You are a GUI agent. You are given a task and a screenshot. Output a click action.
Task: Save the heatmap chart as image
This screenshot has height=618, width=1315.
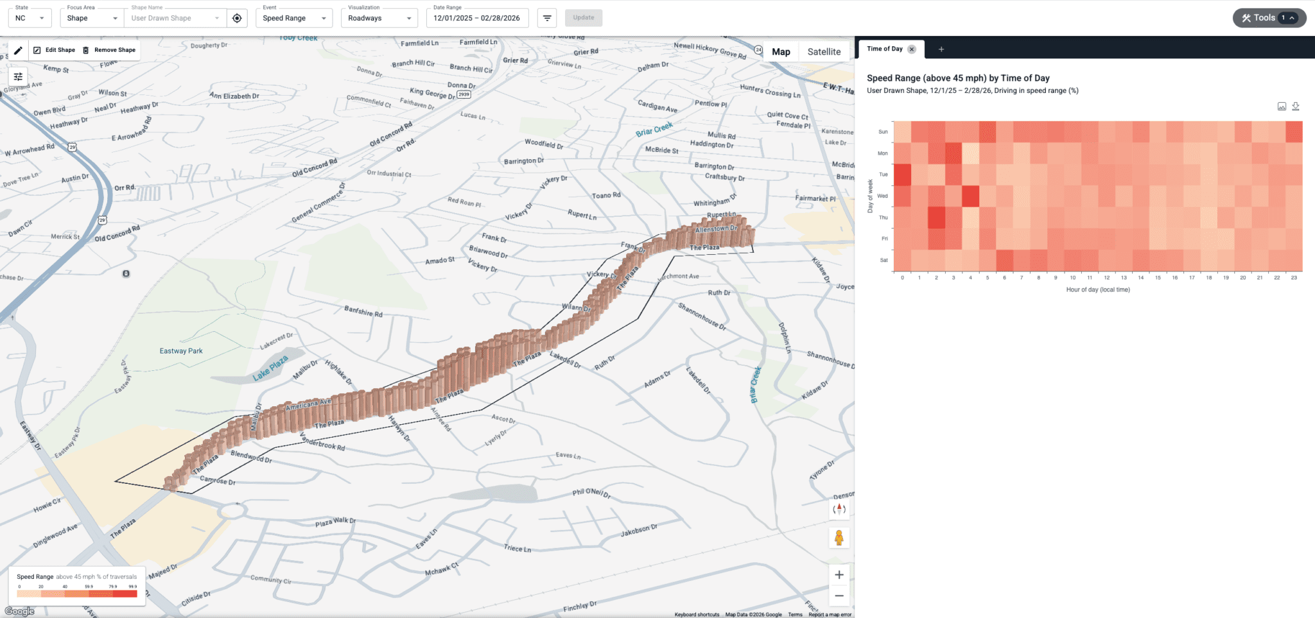click(1282, 107)
